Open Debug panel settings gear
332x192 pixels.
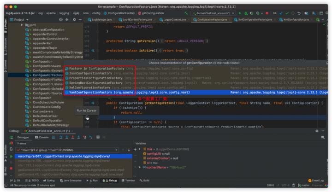[317, 131]
